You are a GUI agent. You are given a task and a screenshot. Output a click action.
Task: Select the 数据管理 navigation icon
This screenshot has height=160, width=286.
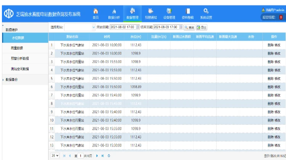click(x=132, y=11)
